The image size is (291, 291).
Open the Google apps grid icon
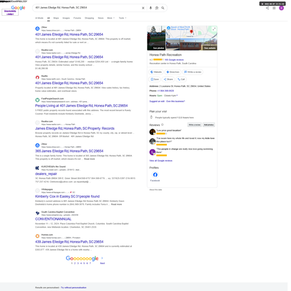point(274,8)
